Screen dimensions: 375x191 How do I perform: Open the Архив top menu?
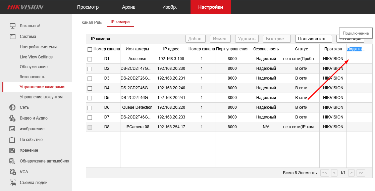pyautogui.click(x=129, y=7)
